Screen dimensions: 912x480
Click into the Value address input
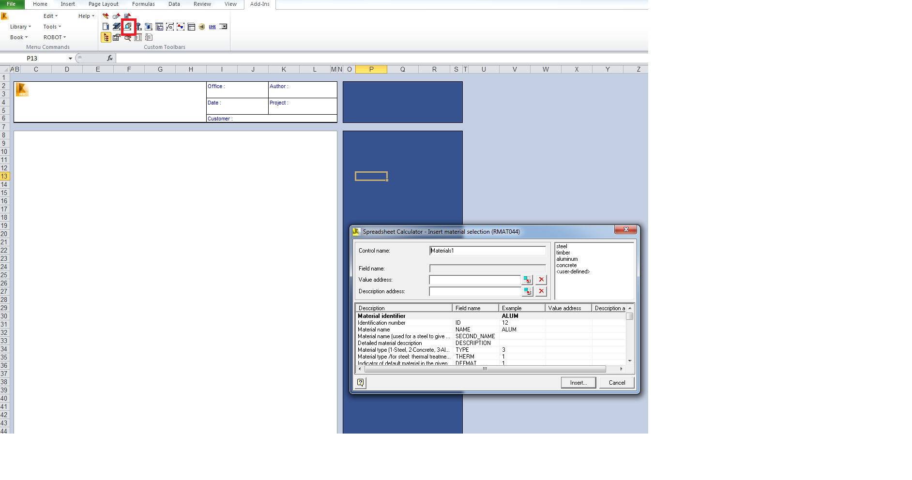pyautogui.click(x=475, y=280)
